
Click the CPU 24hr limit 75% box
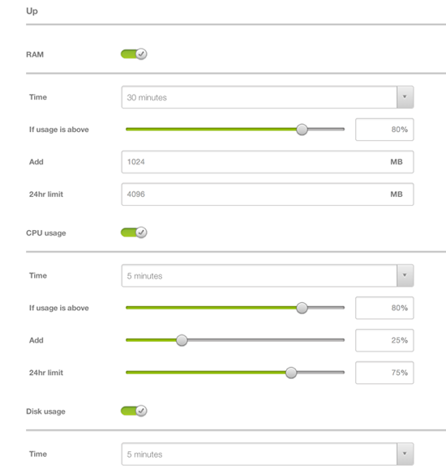tap(384, 373)
